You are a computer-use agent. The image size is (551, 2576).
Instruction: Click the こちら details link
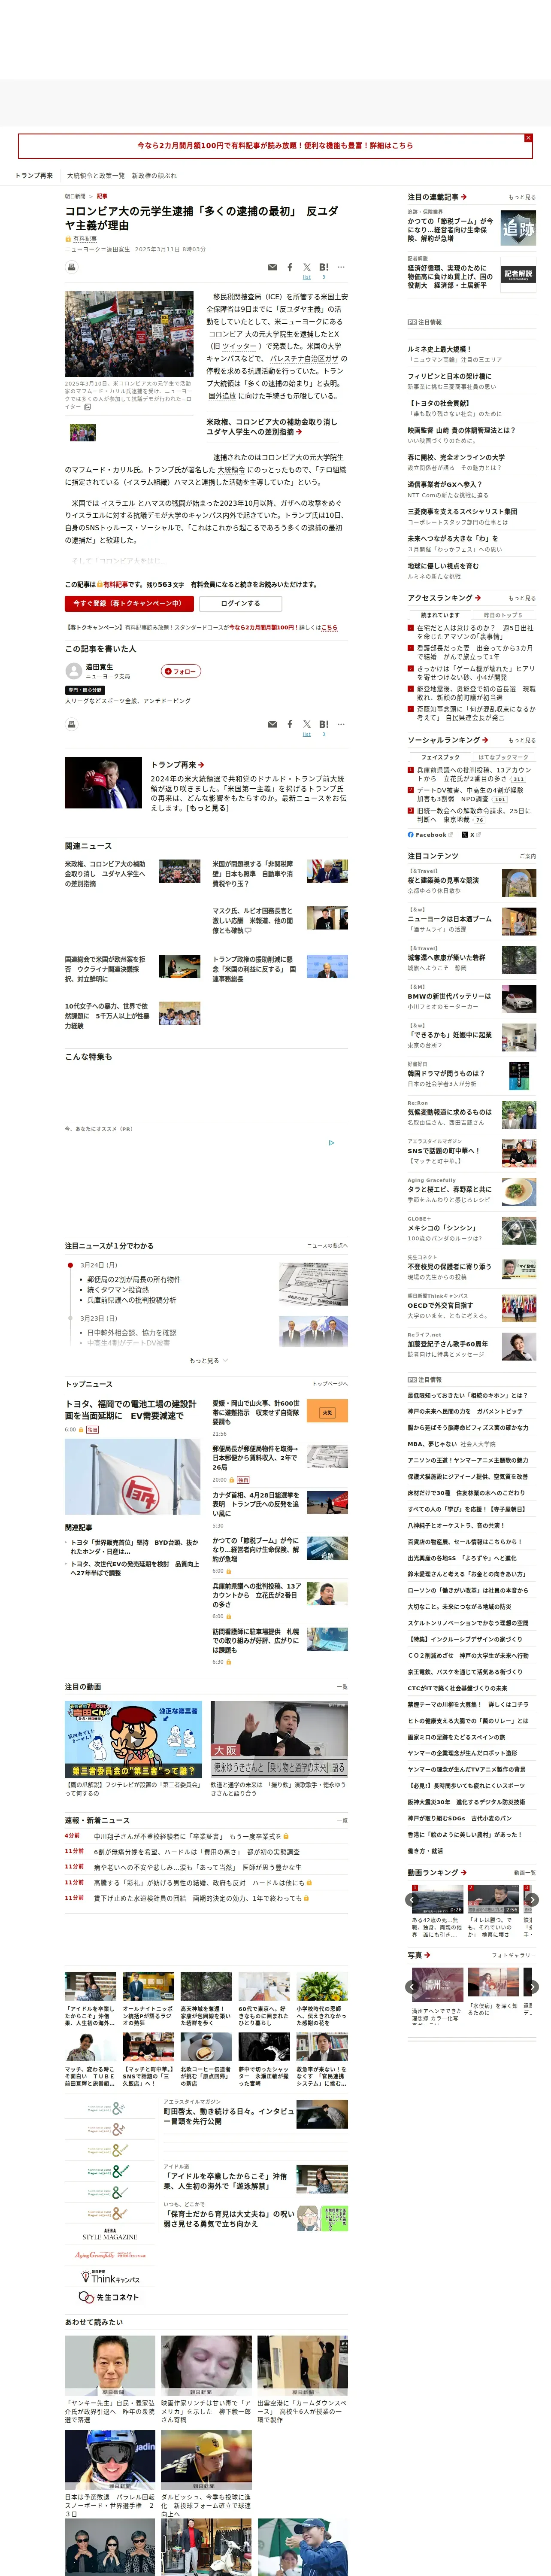(x=329, y=628)
